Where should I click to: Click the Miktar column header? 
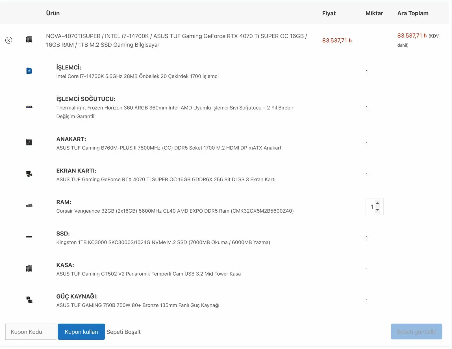[x=374, y=13]
